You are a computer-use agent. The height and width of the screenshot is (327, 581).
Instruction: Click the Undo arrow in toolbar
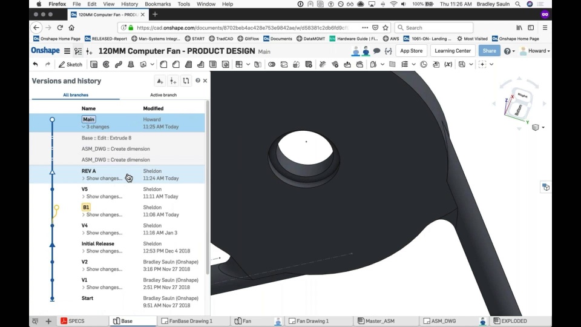(36, 65)
